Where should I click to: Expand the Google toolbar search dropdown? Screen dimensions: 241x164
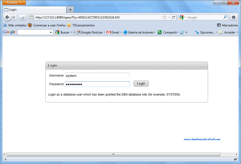[x=51, y=32]
